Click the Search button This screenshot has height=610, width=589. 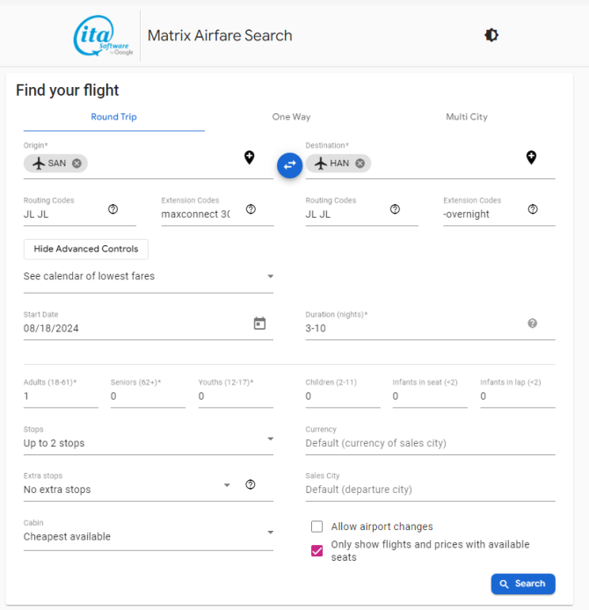(523, 584)
